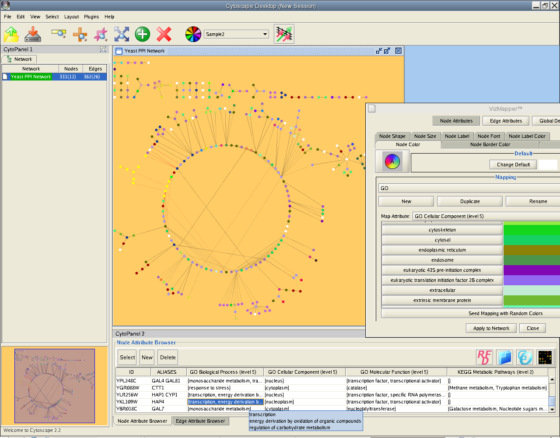The image size is (560, 438).
Task: Click the load network folder icon
Action: coord(11,34)
